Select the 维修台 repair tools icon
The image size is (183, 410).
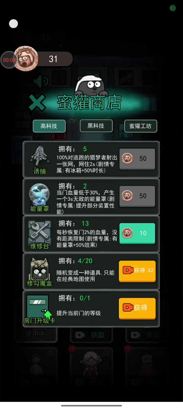(x=39, y=235)
